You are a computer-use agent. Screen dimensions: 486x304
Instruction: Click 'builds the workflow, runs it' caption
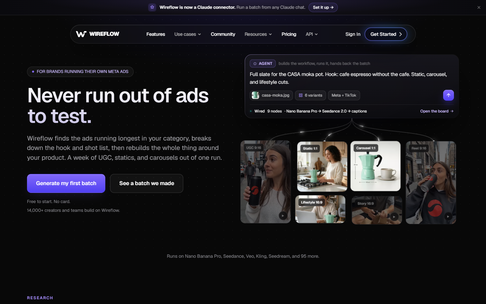pyautogui.click(x=324, y=64)
